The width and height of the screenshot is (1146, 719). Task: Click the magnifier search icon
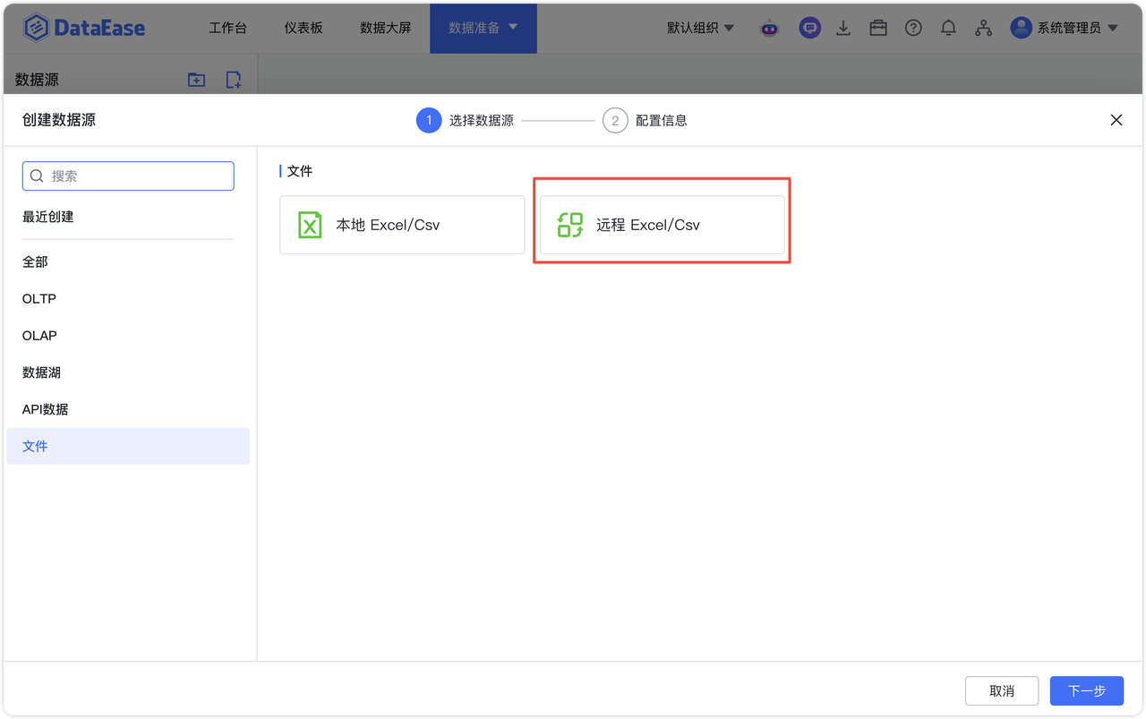37,176
